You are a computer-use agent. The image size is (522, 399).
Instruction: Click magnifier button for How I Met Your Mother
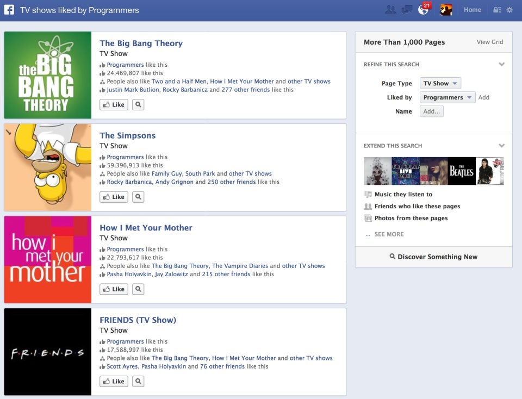138,289
